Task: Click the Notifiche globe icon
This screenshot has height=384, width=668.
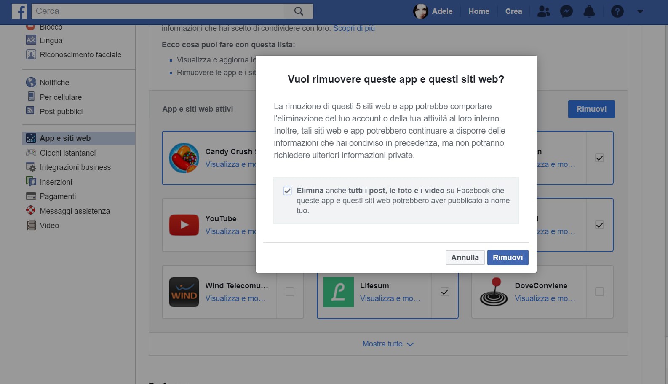Action: [x=31, y=82]
